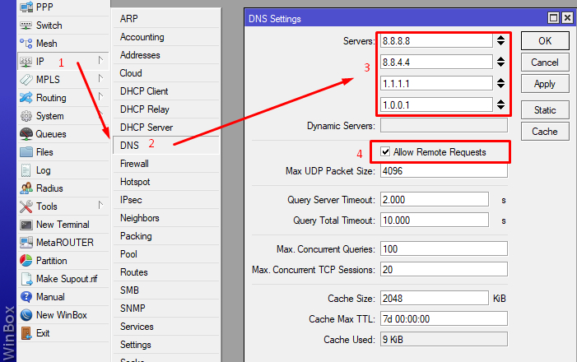Click Query Total Timeout field
577x362 pixels.
pos(435,220)
